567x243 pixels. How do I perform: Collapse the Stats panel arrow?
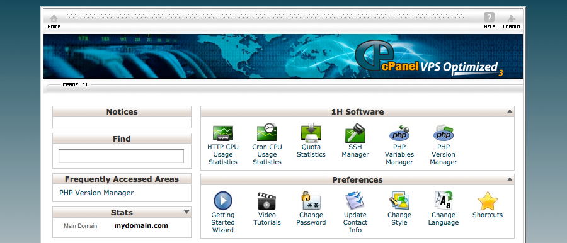186,212
